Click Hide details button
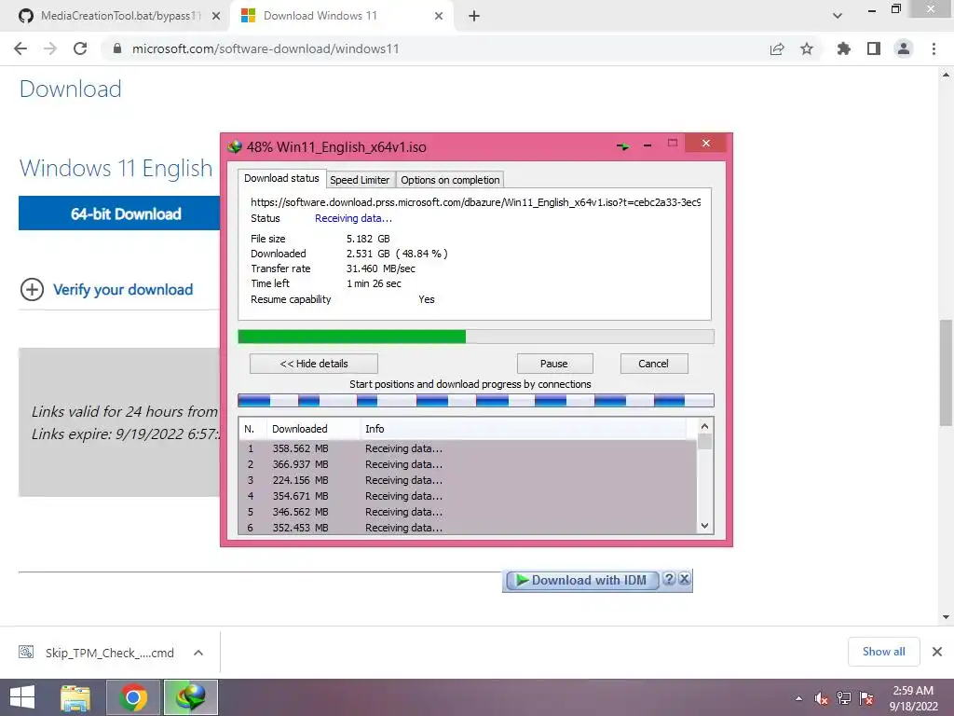The image size is (954, 716). (x=313, y=364)
